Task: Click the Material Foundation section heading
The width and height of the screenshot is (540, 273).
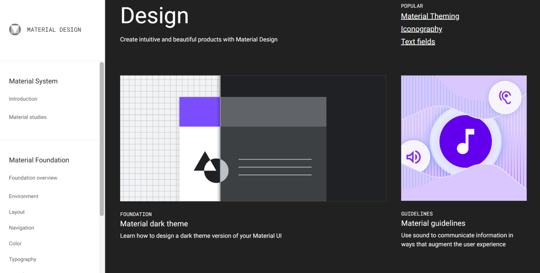Action: 39,160
